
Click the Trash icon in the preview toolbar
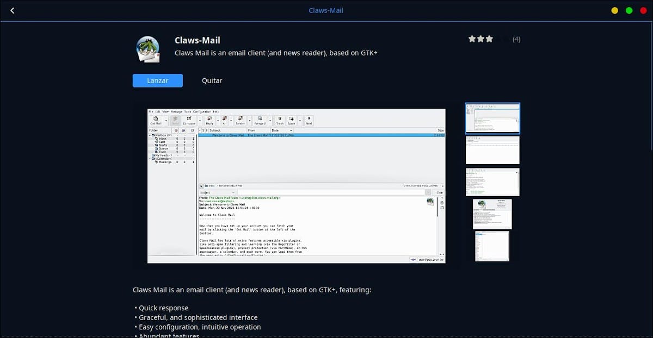click(280, 120)
